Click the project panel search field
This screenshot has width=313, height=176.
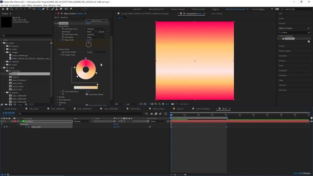click(26, 35)
